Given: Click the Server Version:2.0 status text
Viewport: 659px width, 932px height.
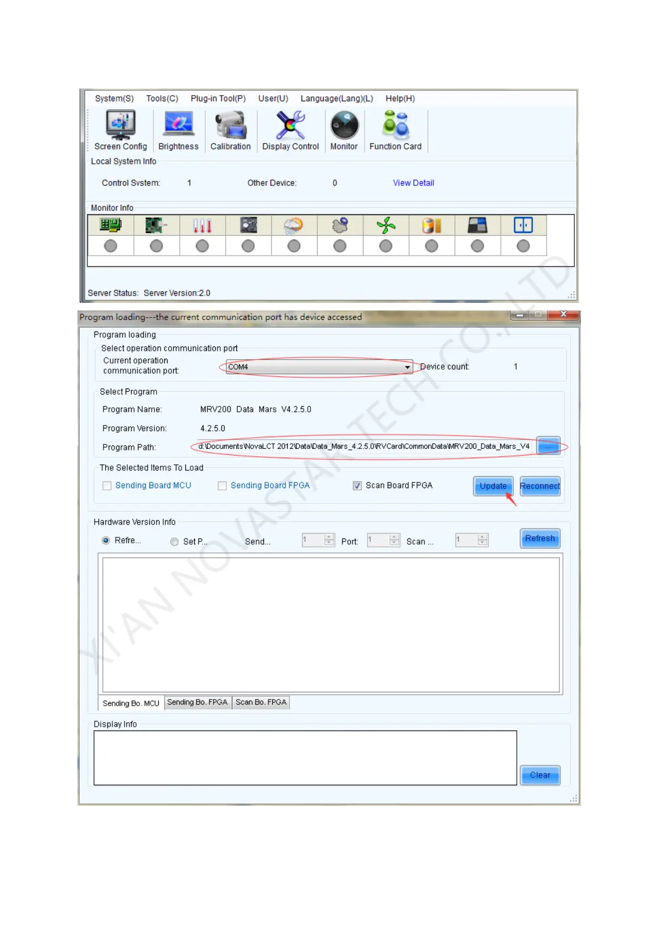Looking at the screenshot, I should point(177,293).
